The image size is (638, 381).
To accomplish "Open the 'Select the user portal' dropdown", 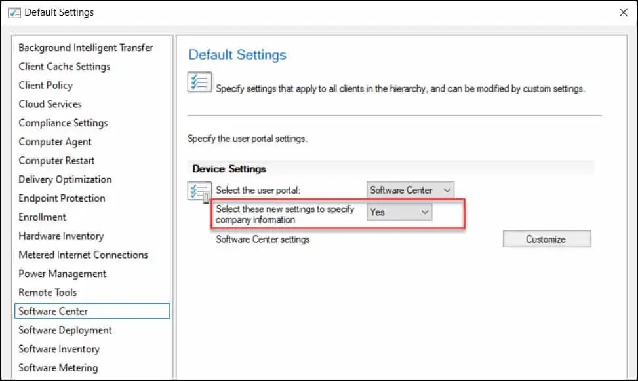I will (x=409, y=190).
